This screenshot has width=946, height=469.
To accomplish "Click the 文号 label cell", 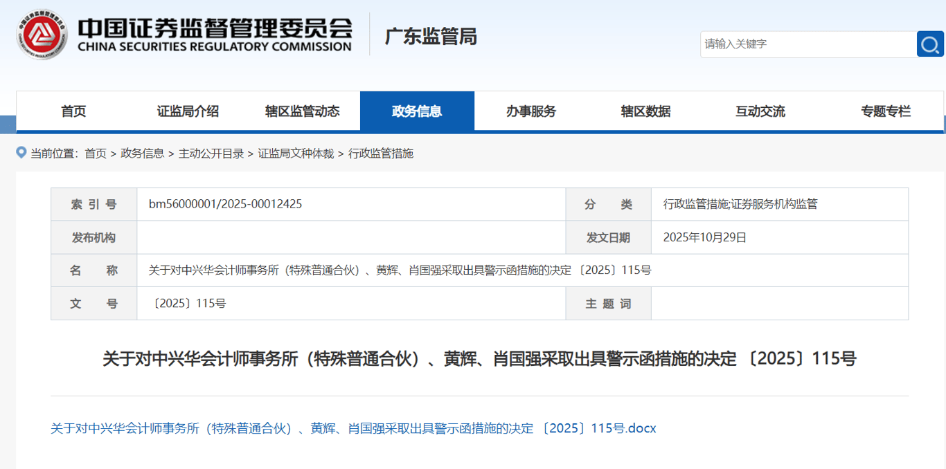I will [x=93, y=304].
